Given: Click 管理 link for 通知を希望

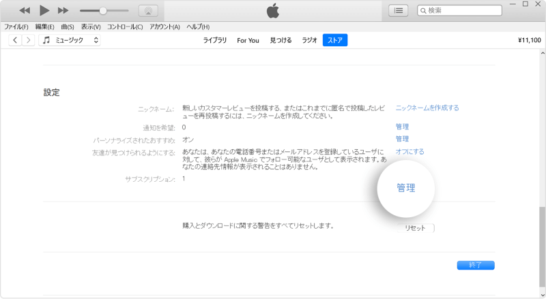Looking at the screenshot, I should pyautogui.click(x=402, y=127).
